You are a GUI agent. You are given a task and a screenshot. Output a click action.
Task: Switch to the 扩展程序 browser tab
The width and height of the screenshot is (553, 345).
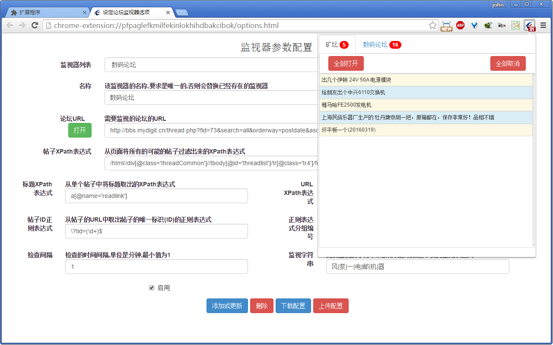click(x=47, y=13)
